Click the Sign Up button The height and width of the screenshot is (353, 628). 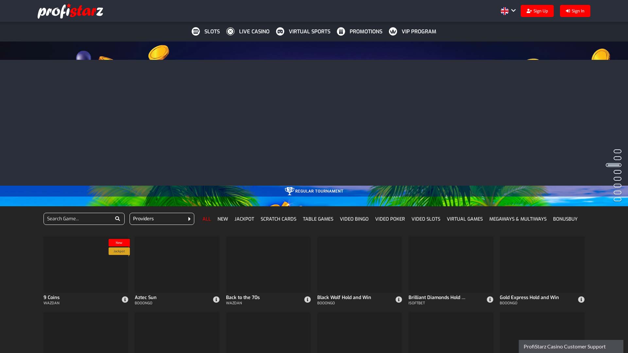coord(537,11)
